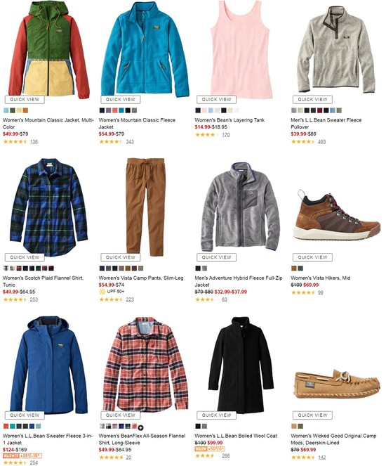The image size is (386, 466).
Task: Choose the brown swatch for Women's Vista Hikers
Action: (294, 268)
